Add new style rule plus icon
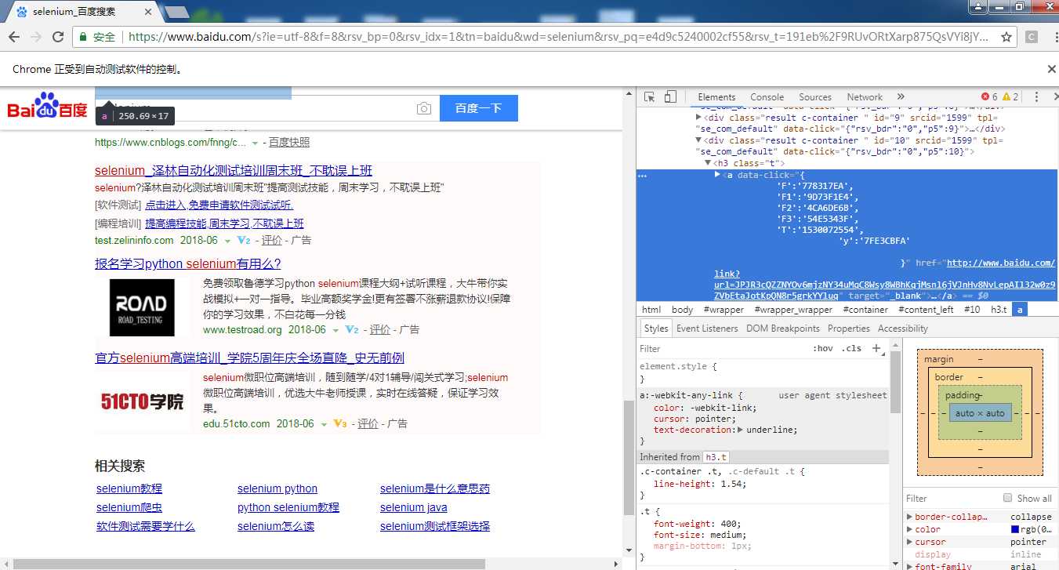This screenshot has height=570, width=1059. coord(876,348)
